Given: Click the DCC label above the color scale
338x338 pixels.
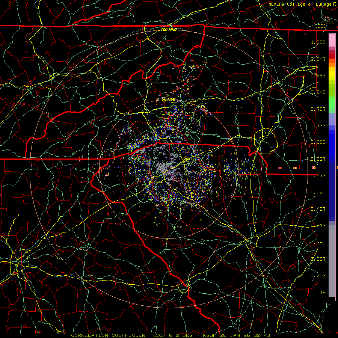Looking at the screenshot, I should (x=330, y=23).
